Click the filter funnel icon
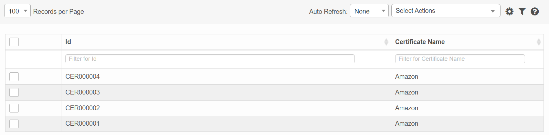Viewport: 549px width, 135px height. (522, 12)
